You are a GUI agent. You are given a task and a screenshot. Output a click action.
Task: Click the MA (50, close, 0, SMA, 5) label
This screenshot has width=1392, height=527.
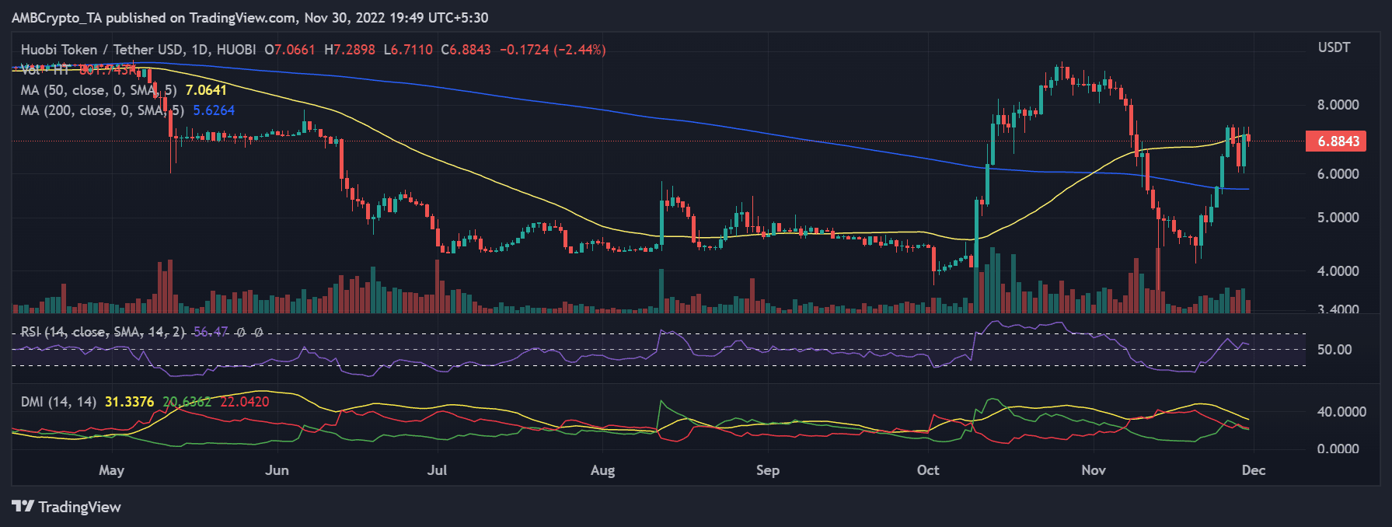pos(99,90)
